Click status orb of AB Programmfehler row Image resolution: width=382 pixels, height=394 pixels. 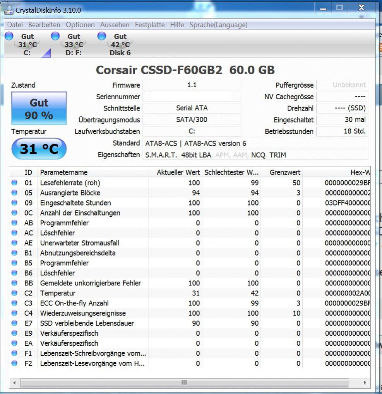14,223
